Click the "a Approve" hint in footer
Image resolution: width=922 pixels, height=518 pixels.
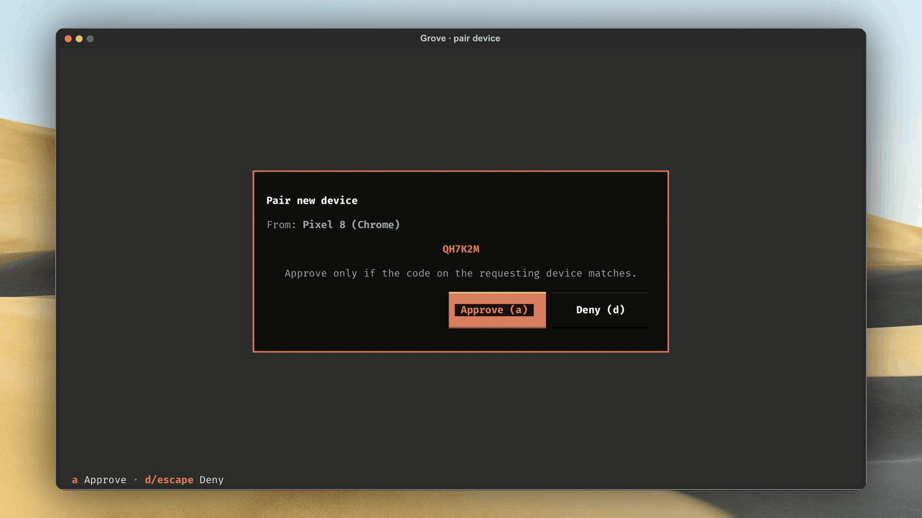[x=99, y=480]
